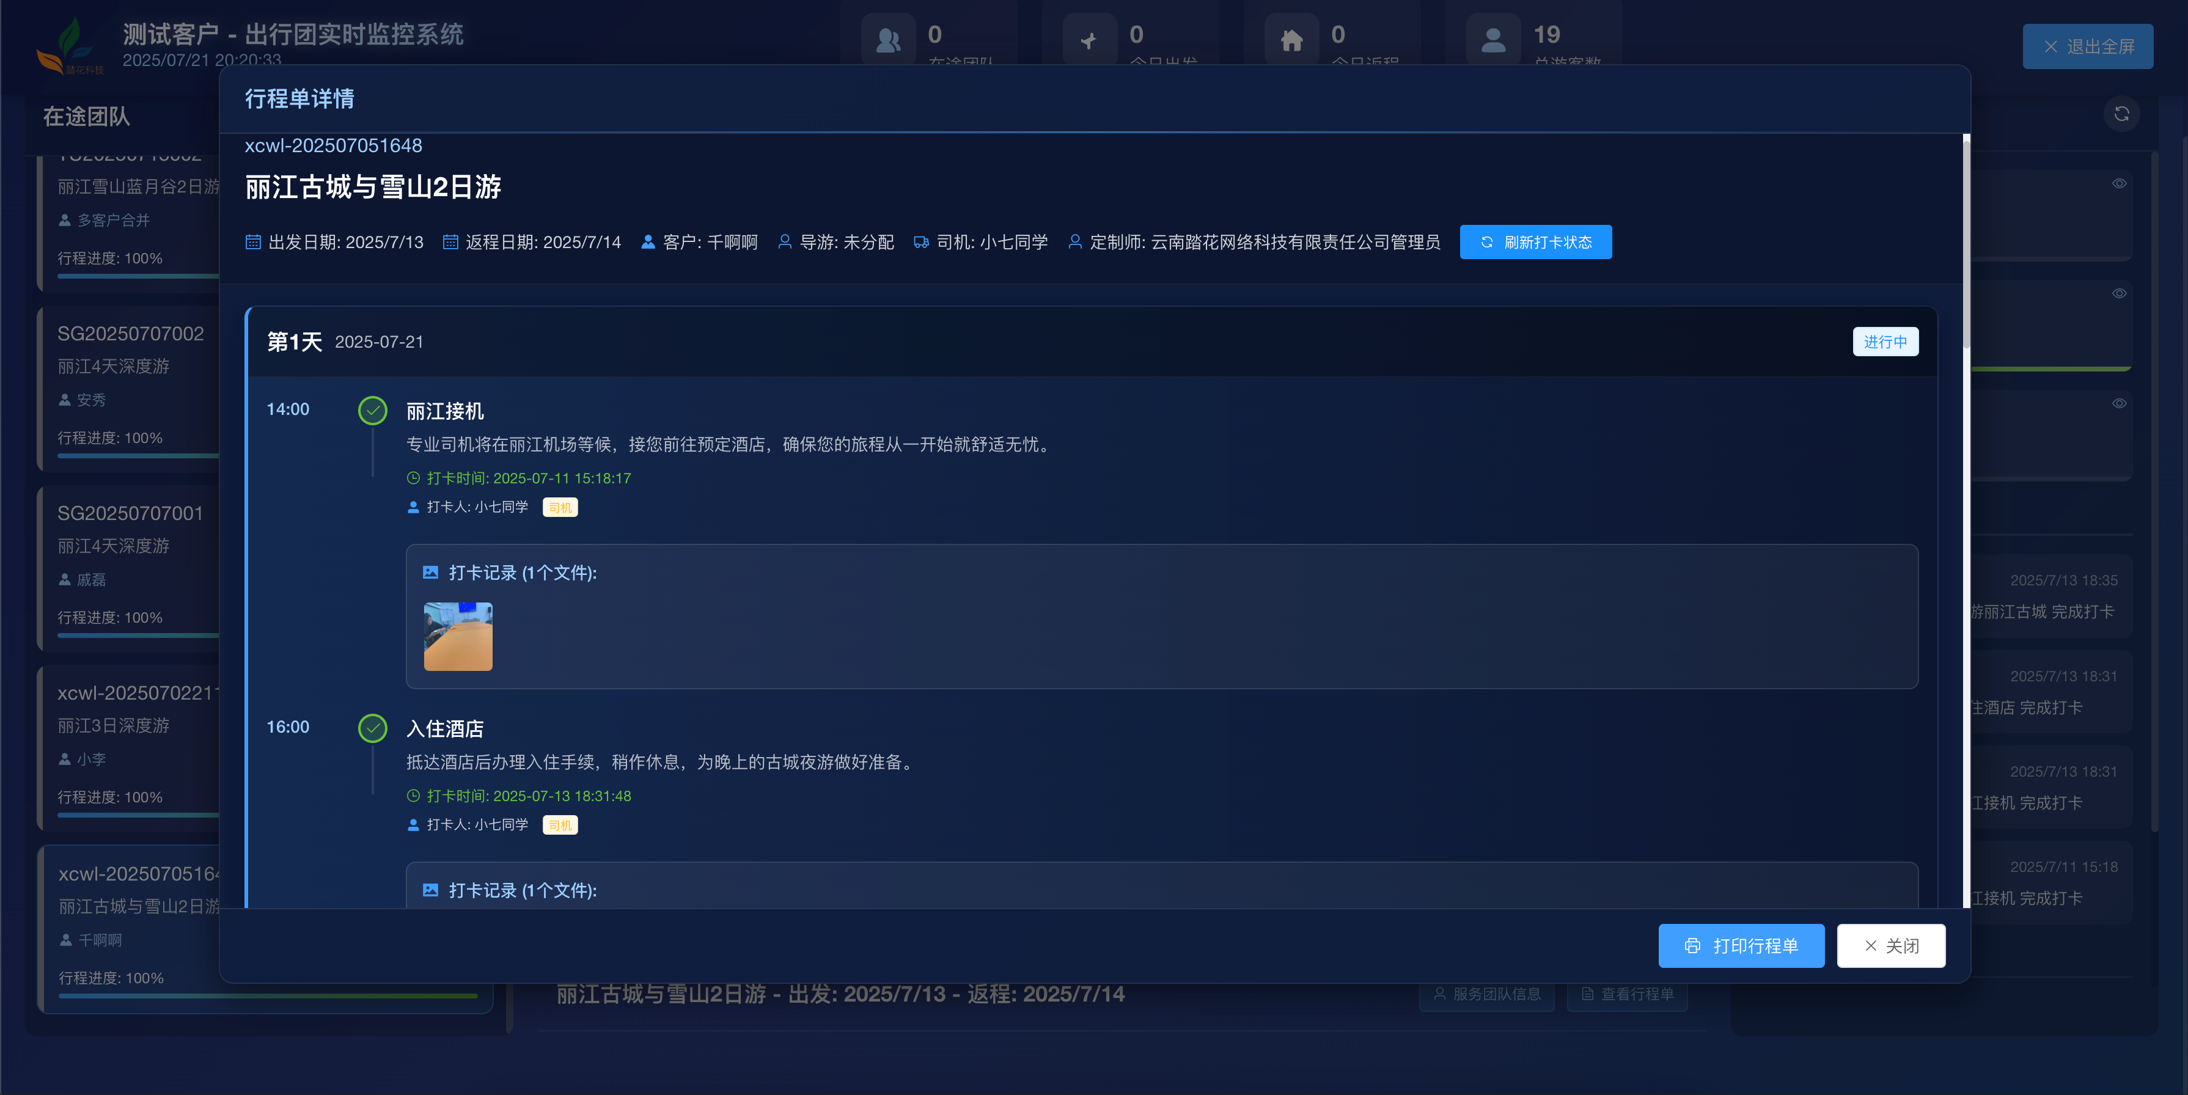Click the clock icon beside 打卡时间 2025-07-11

(414, 478)
